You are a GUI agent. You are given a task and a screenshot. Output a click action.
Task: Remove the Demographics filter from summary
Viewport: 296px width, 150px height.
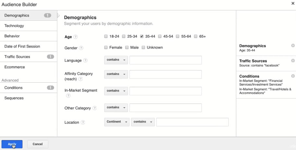click(x=293, y=46)
